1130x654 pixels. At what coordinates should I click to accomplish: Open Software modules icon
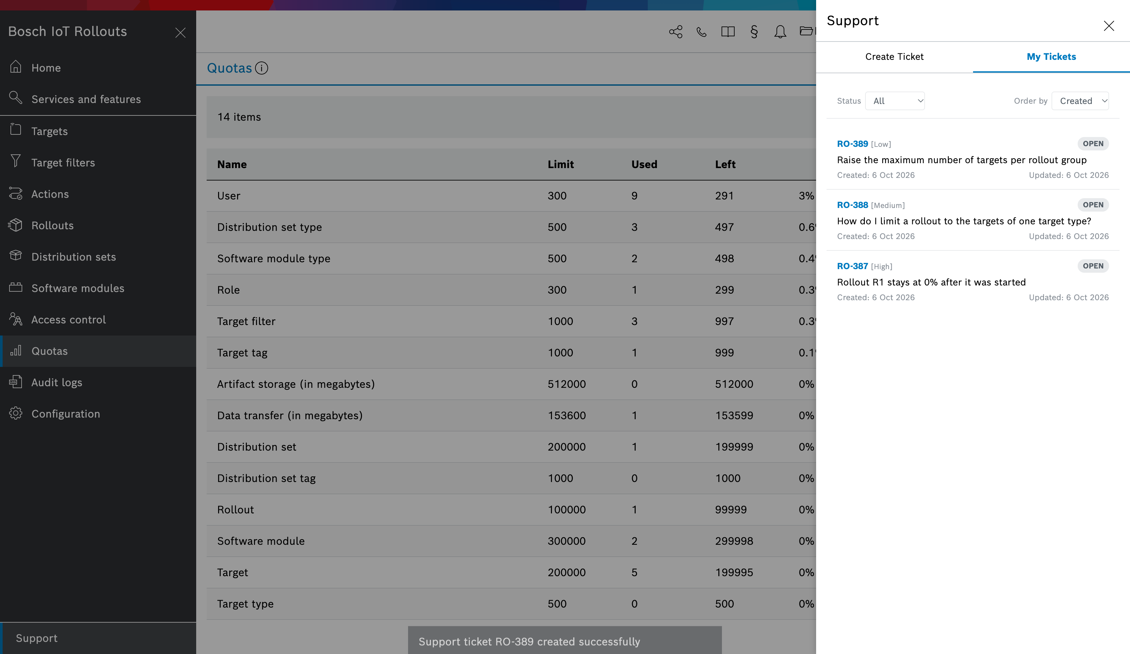(16, 287)
